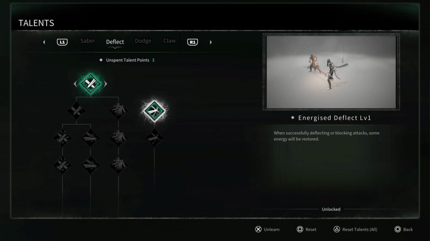Go to the next talent category with right arrow
The width and height of the screenshot is (430, 241).
[x=211, y=42]
